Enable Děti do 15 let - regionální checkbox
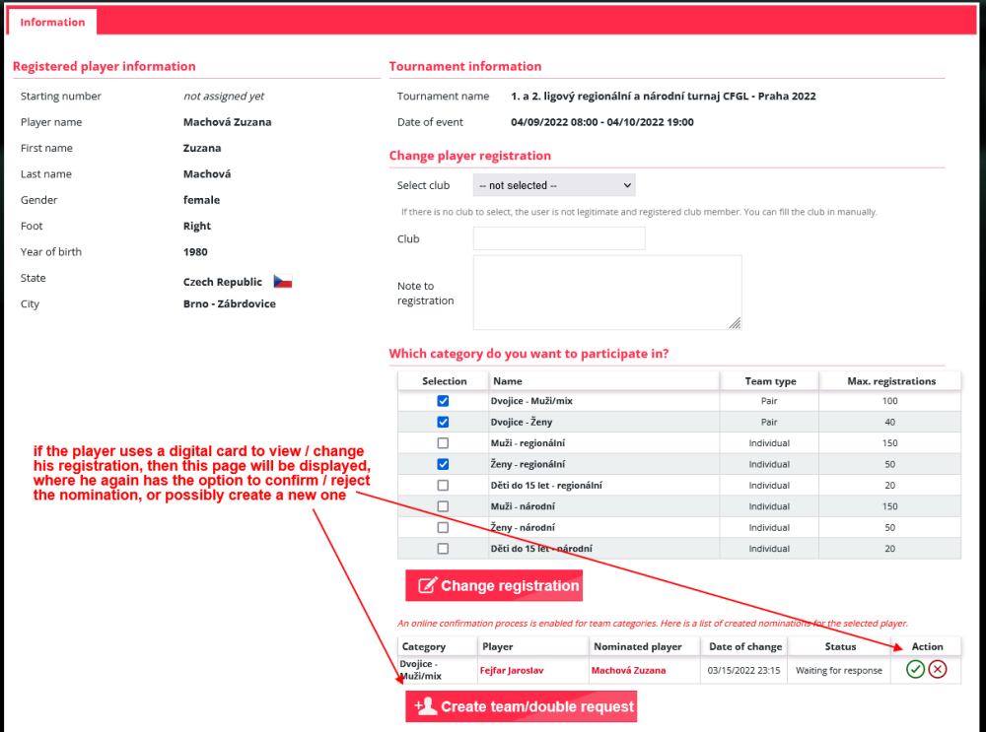Screen dimensions: 986x732 pyautogui.click(x=443, y=485)
